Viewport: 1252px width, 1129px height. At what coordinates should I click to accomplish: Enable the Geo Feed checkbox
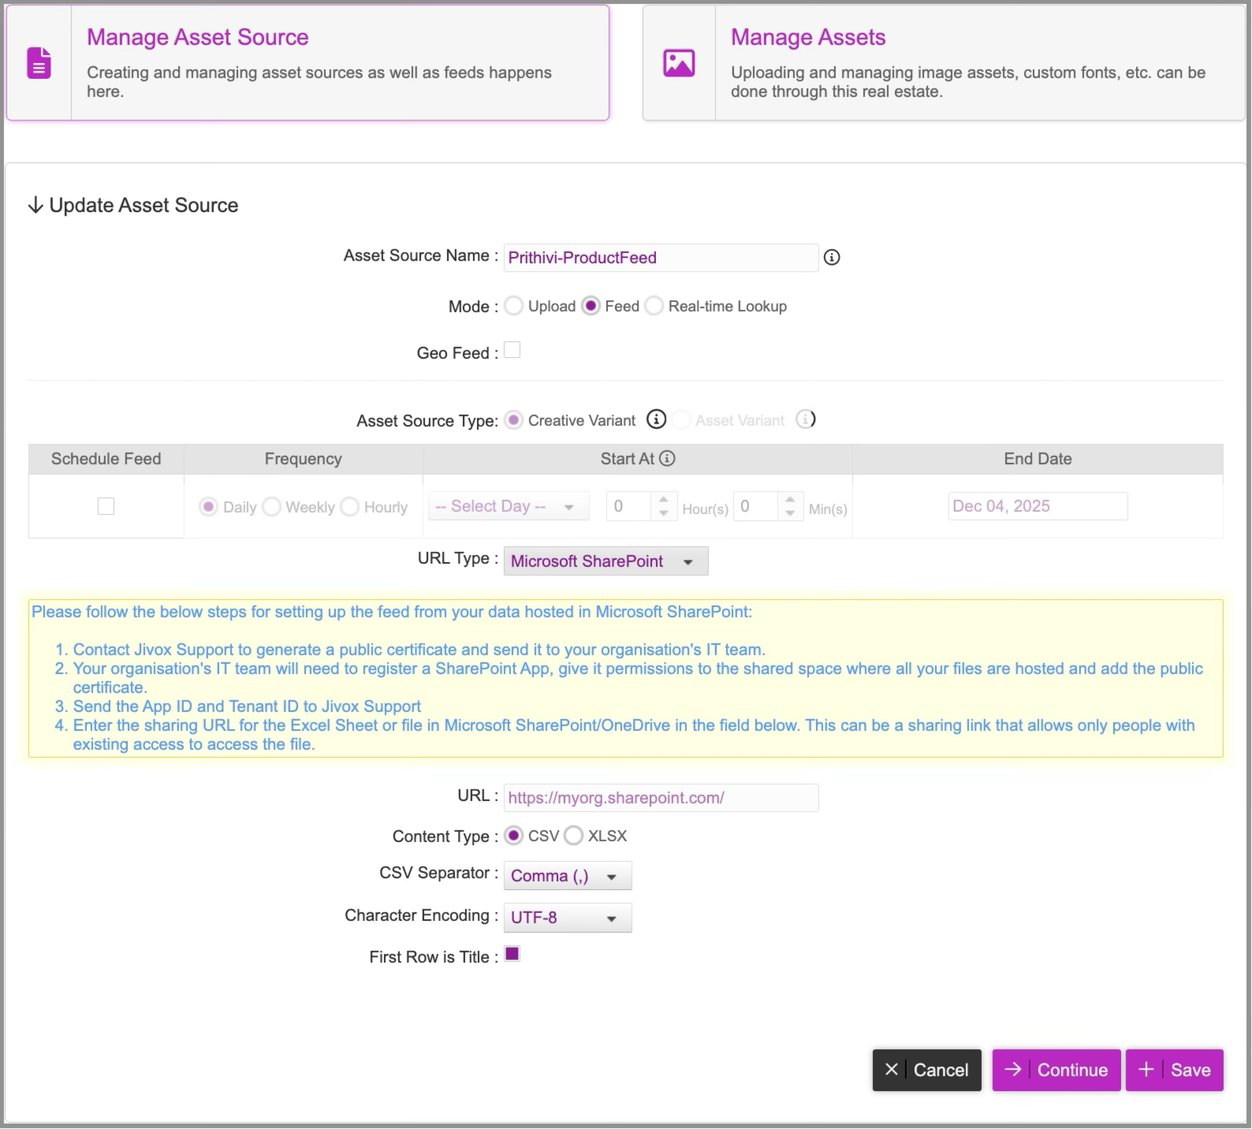point(512,350)
